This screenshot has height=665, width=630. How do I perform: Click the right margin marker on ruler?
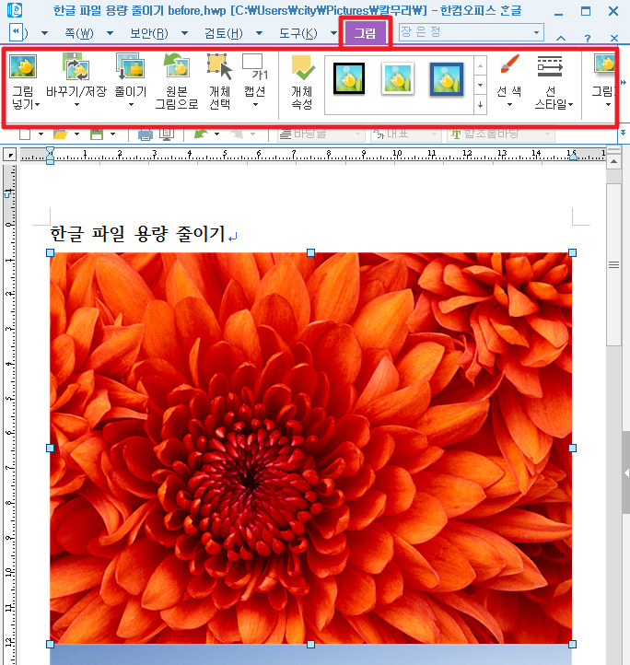(573, 156)
